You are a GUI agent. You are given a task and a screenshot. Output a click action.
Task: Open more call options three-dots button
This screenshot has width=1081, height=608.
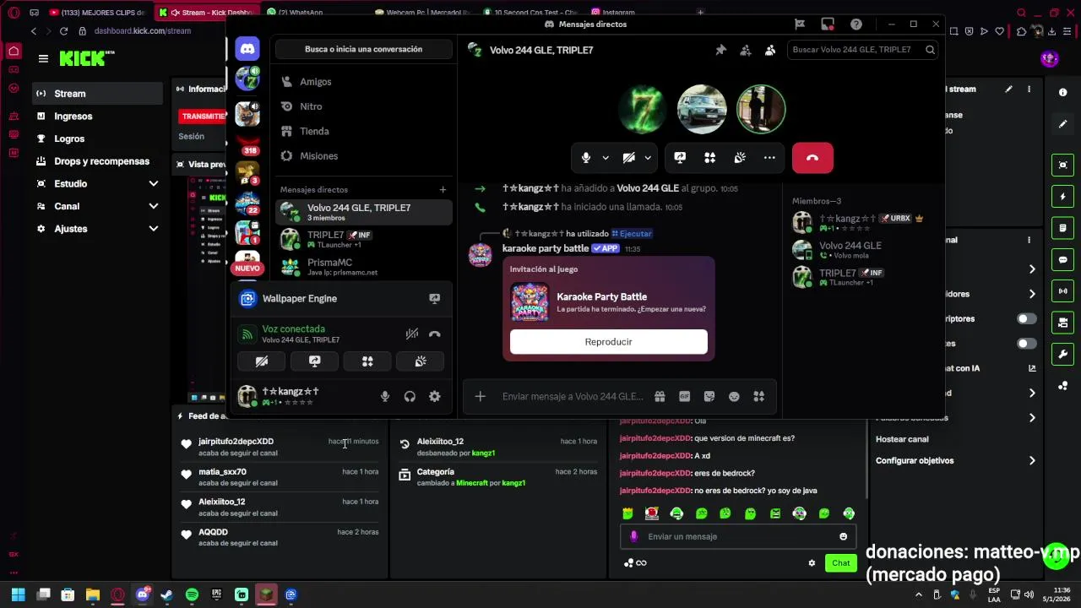[x=769, y=158]
